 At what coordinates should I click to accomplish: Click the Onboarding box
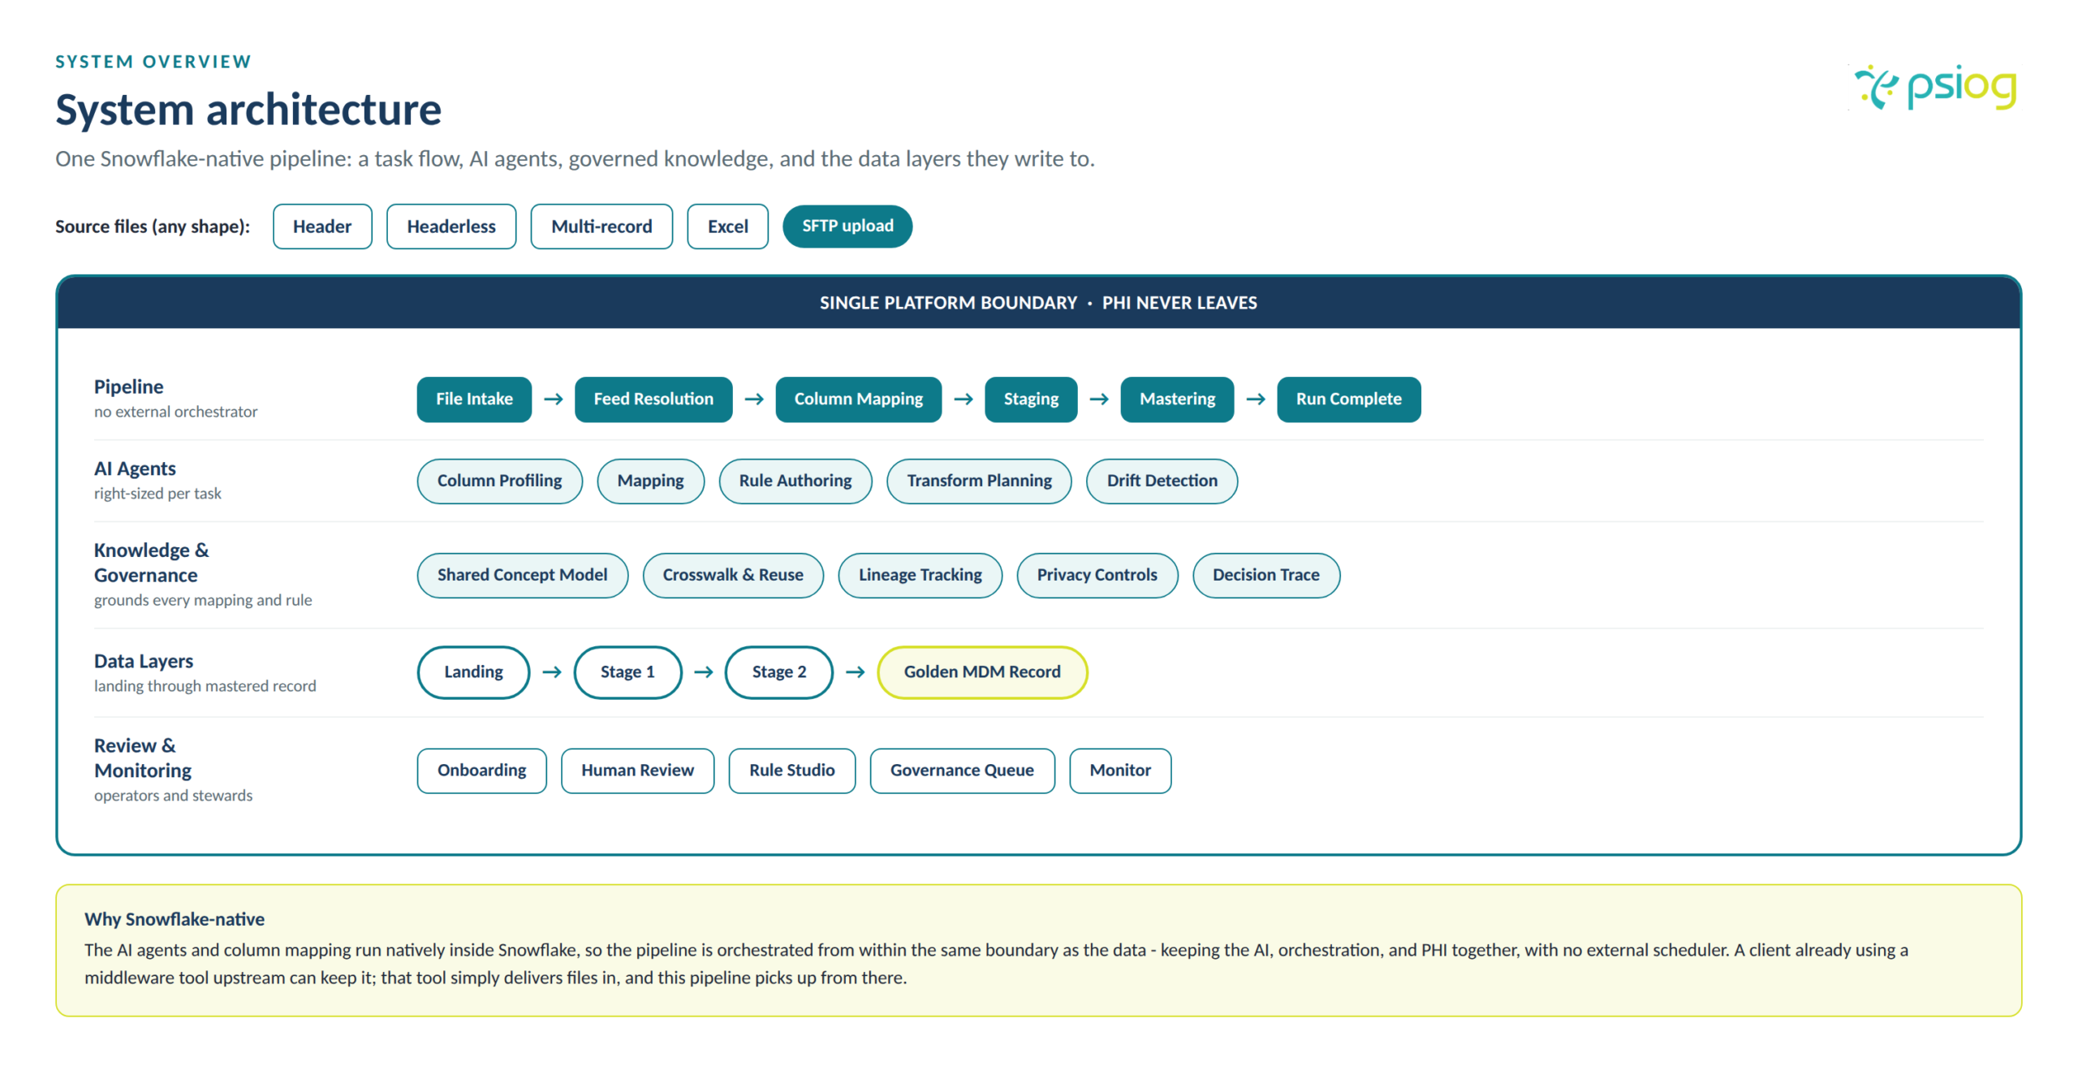481,771
